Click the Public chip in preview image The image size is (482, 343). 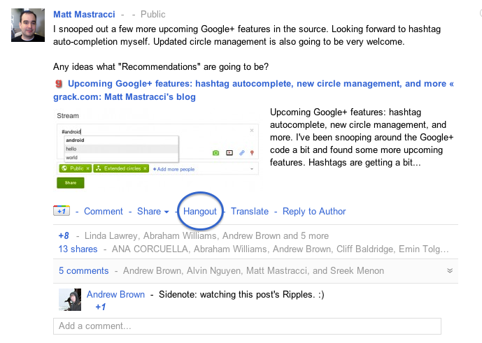click(x=76, y=168)
